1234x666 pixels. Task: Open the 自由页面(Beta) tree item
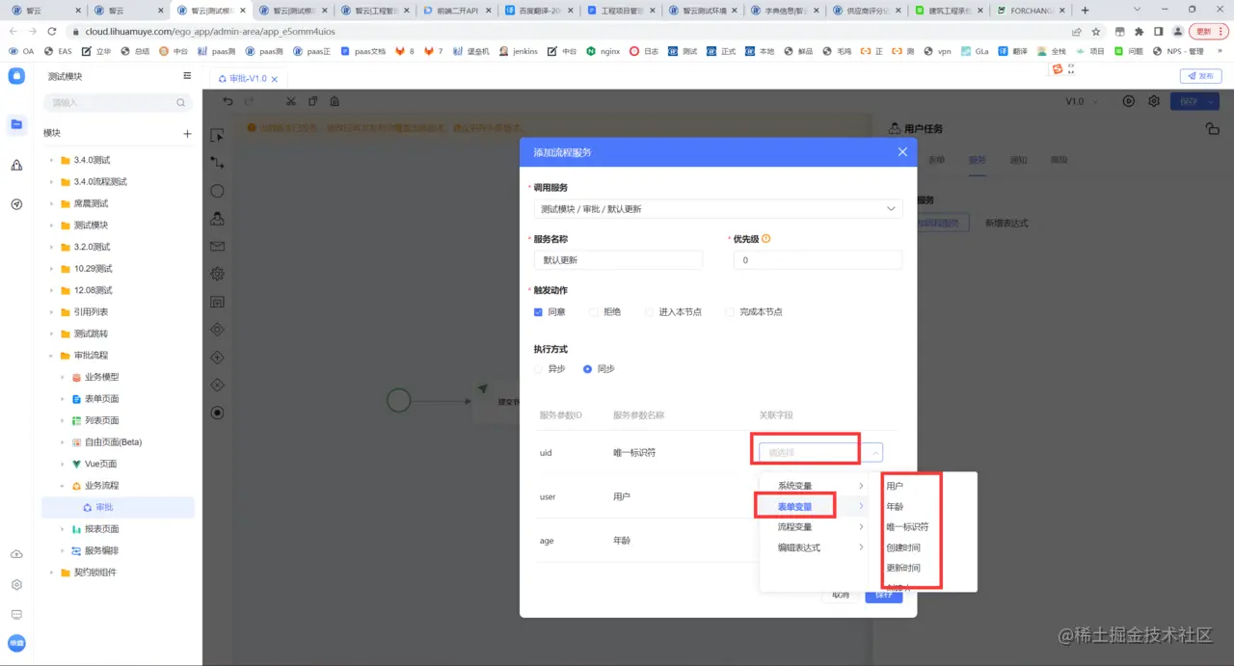pos(114,442)
